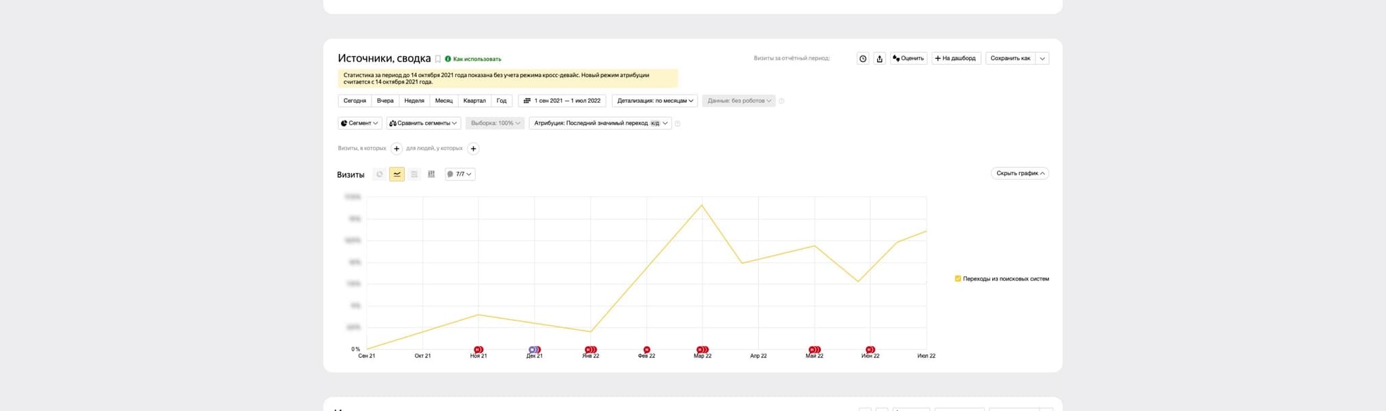Select the Квартал period tab

pyautogui.click(x=474, y=101)
